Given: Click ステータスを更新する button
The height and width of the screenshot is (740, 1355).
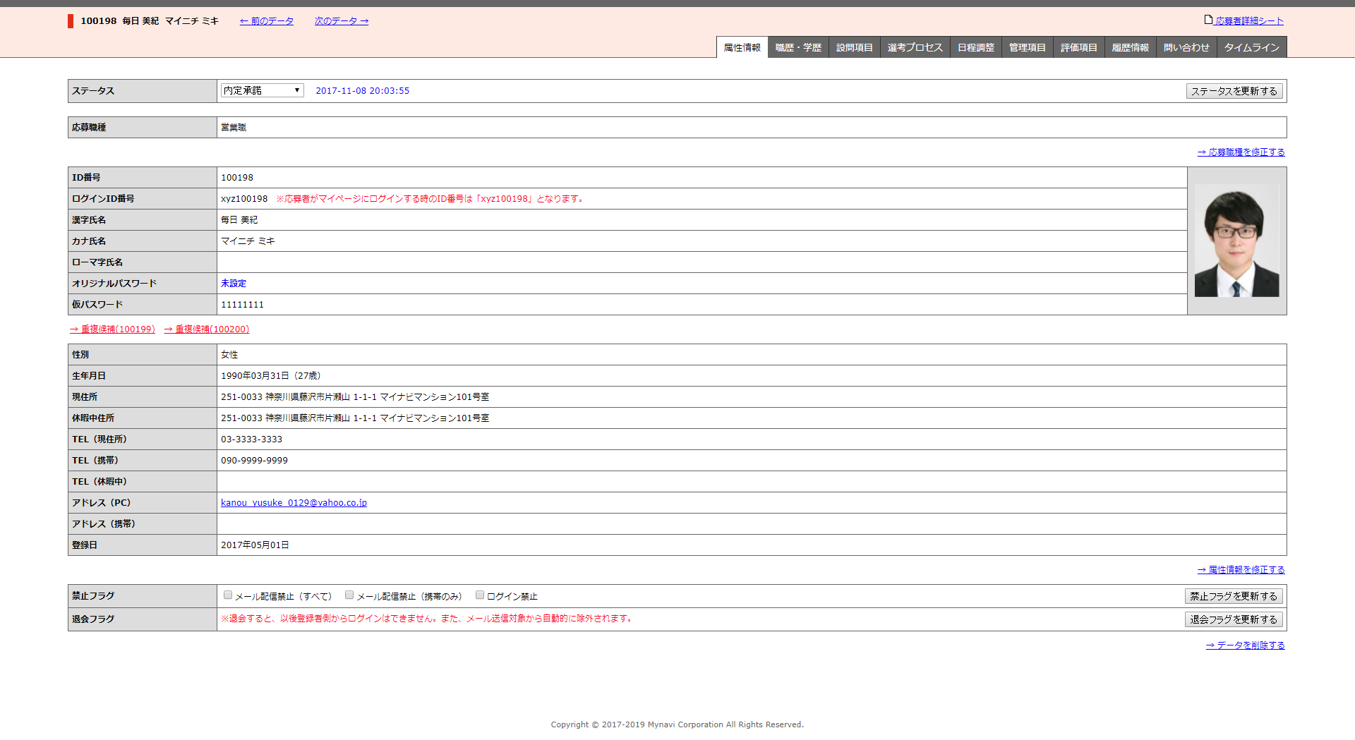Looking at the screenshot, I should [x=1234, y=91].
